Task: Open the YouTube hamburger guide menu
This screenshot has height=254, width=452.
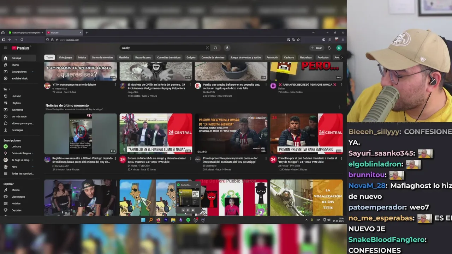Action: pyautogui.click(x=5, y=48)
